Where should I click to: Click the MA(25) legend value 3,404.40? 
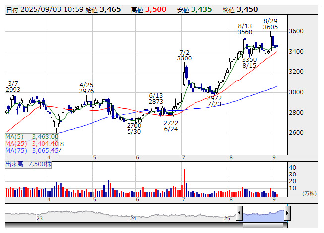(45, 143)
